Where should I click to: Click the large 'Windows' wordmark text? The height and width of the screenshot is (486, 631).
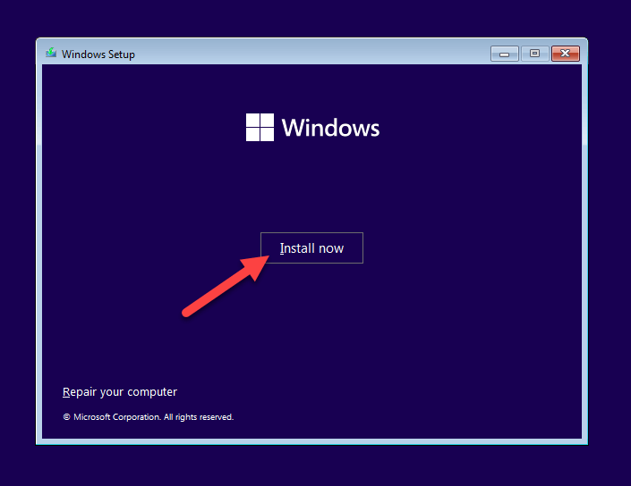click(x=330, y=128)
